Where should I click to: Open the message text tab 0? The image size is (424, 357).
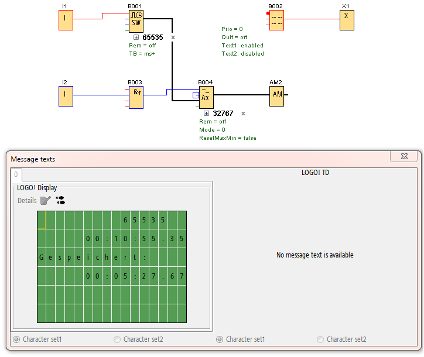click(16, 174)
